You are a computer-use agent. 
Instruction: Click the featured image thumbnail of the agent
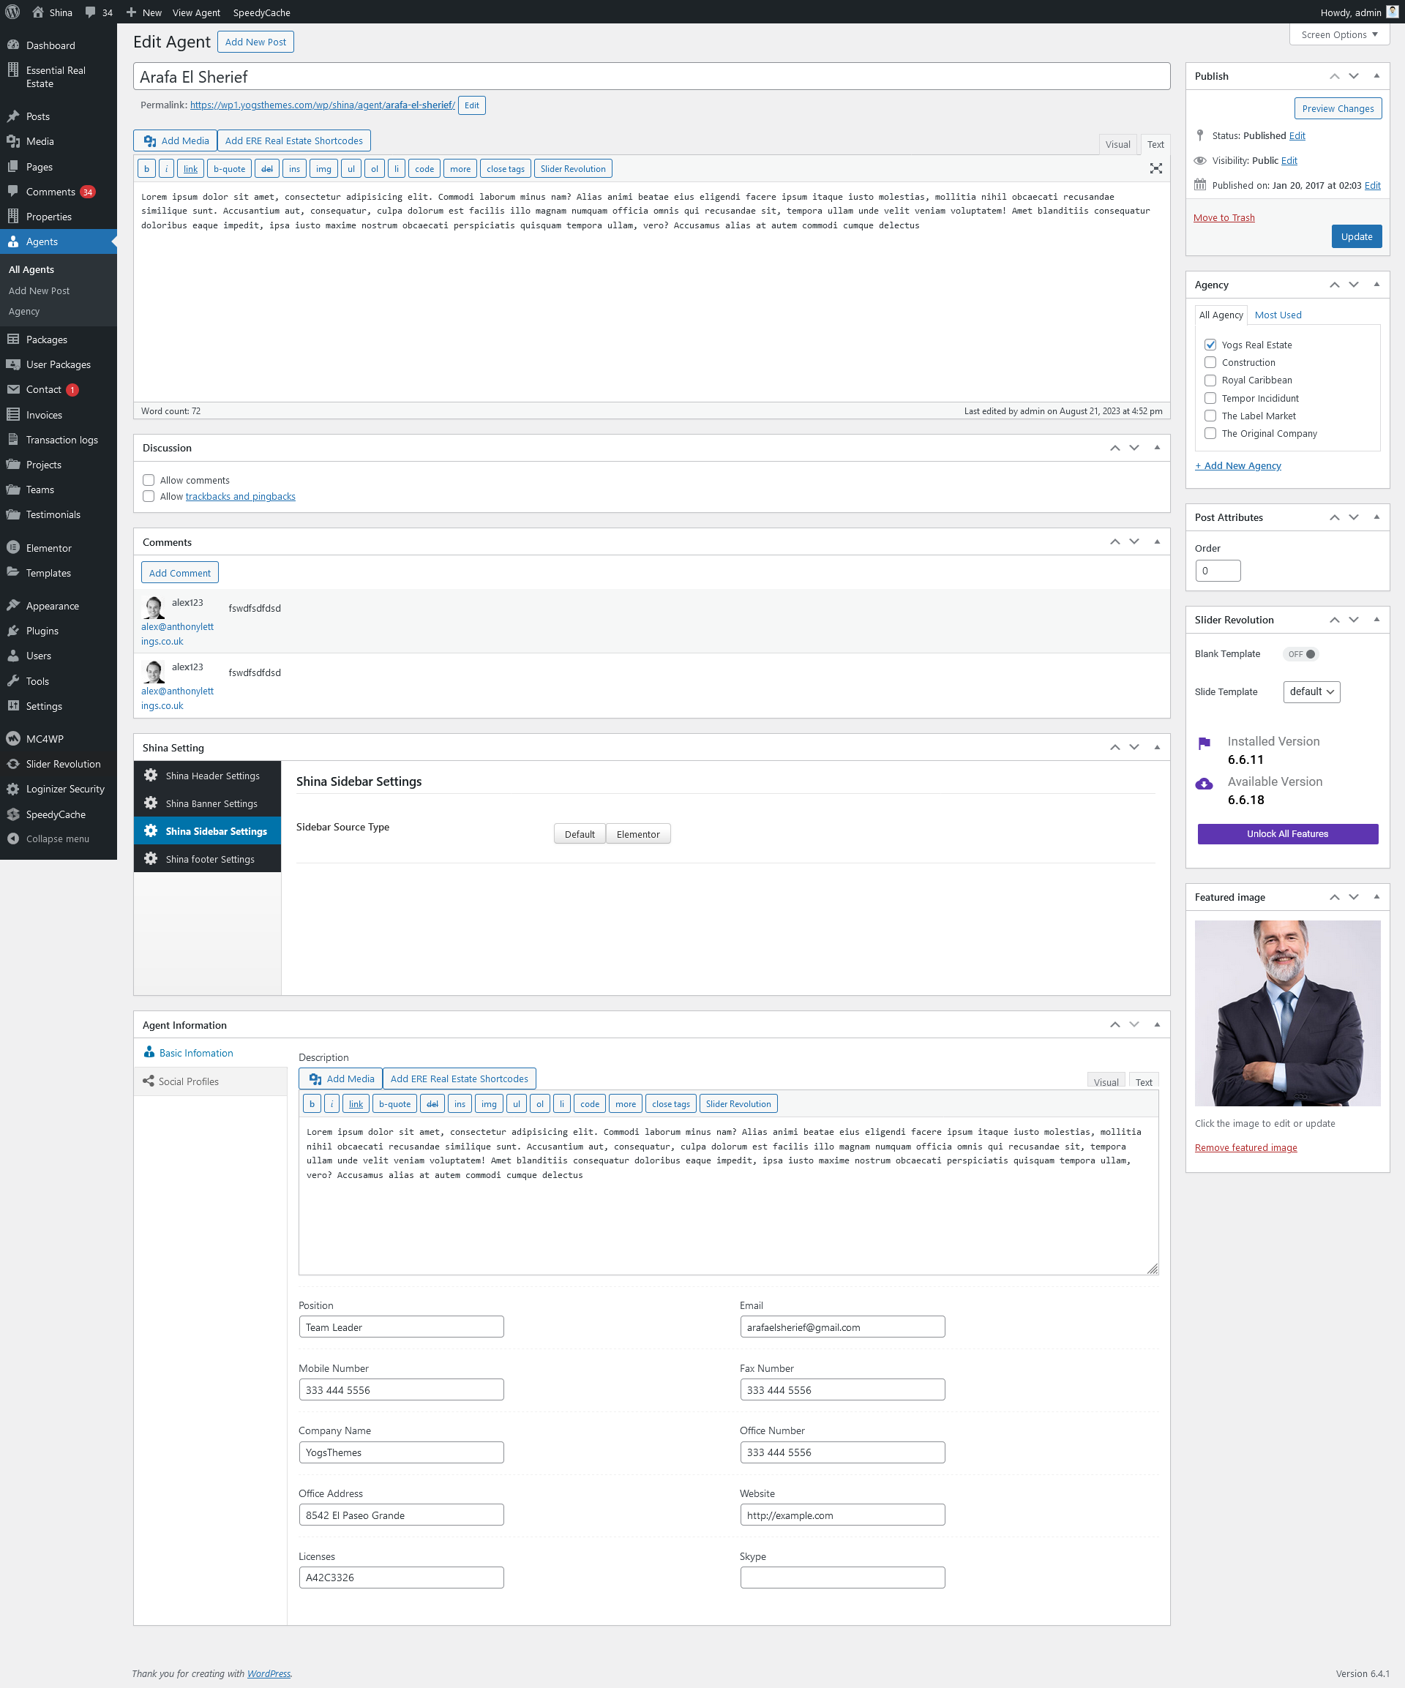[1287, 1013]
